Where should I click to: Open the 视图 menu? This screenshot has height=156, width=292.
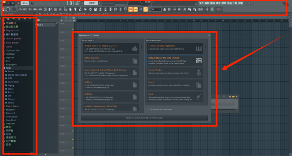pyautogui.click(x=224, y=3)
